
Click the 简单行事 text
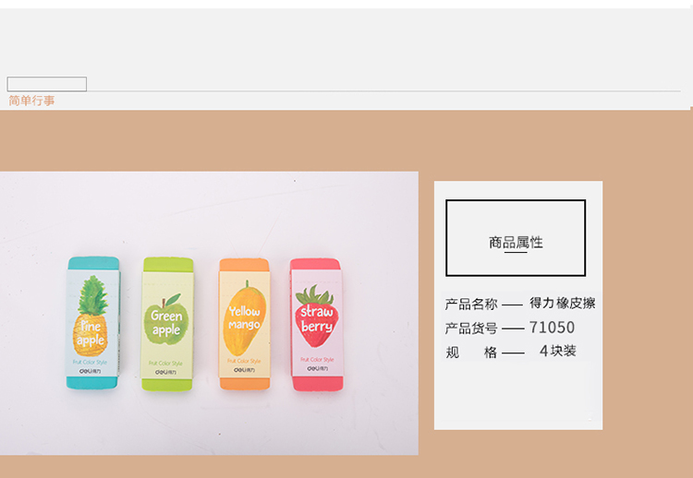coord(31,101)
